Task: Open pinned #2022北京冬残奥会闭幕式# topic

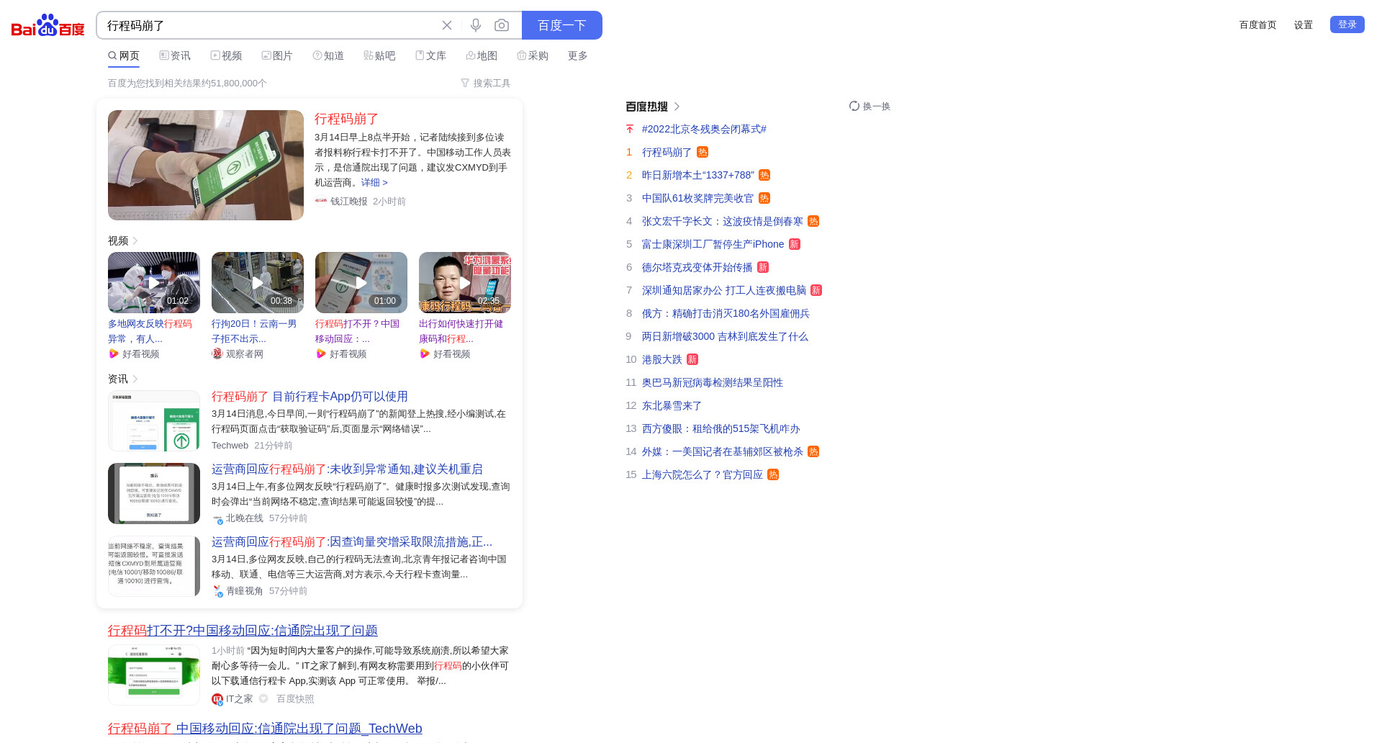Action: tap(704, 129)
